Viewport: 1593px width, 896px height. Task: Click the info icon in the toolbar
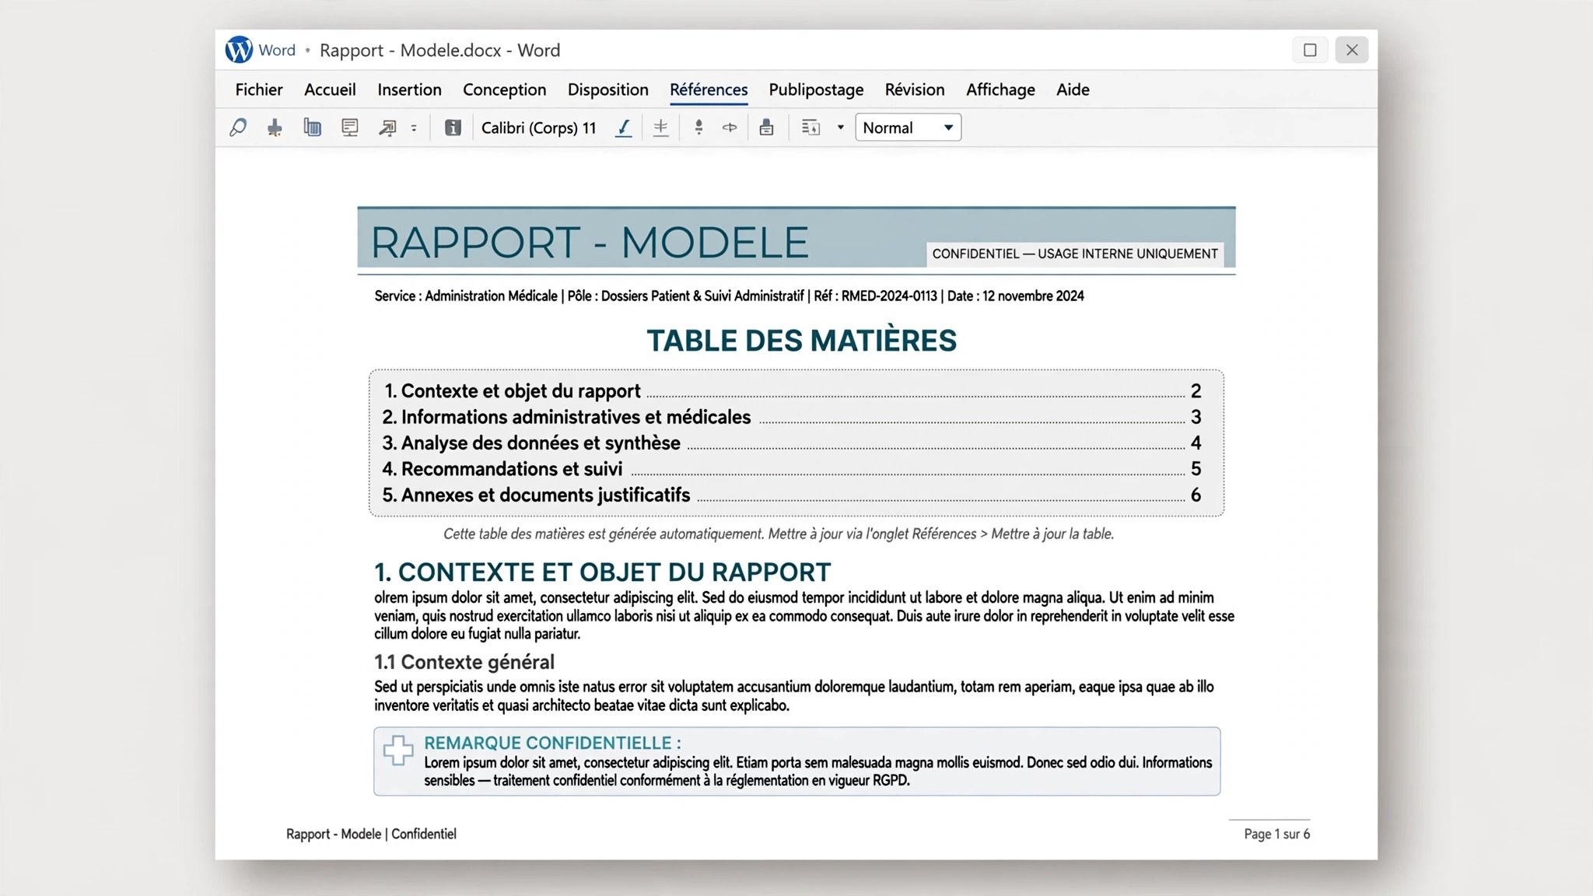[x=453, y=128]
